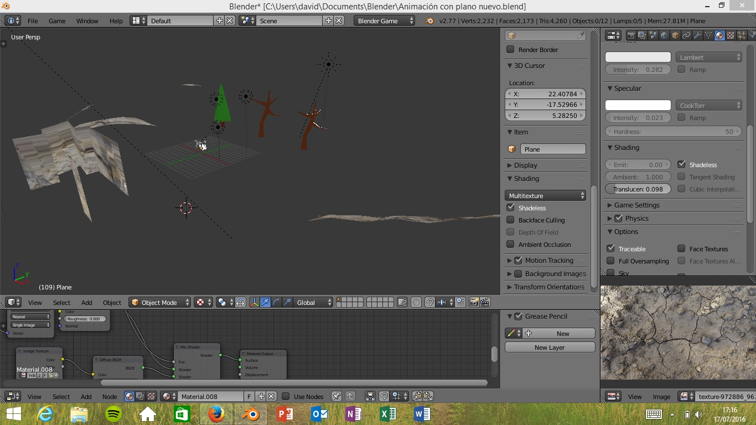Open the Texture properties tab (checker icon)

tap(731, 35)
